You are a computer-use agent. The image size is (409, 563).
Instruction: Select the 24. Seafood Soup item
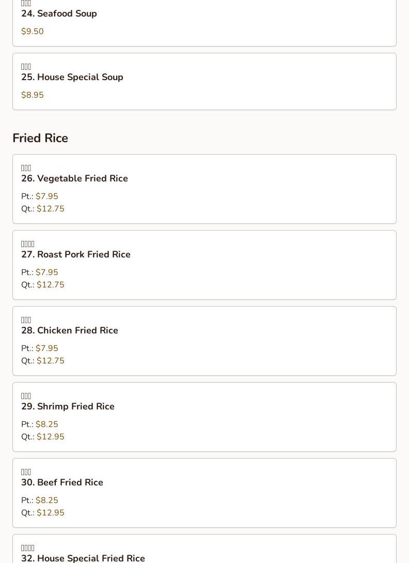[x=59, y=14]
